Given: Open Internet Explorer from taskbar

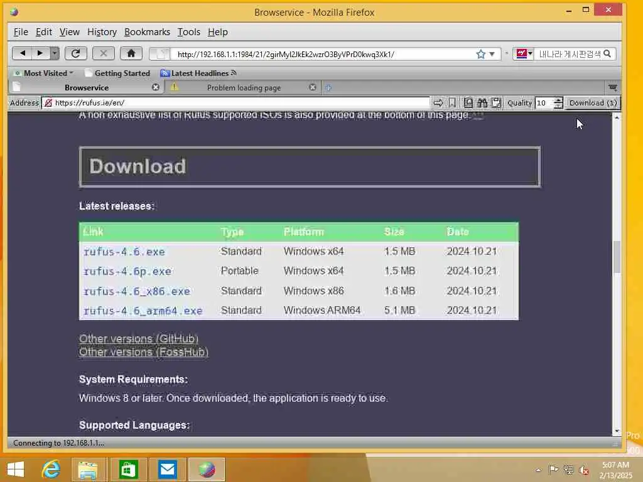Looking at the screenshot, I should (x=51, y=469).
